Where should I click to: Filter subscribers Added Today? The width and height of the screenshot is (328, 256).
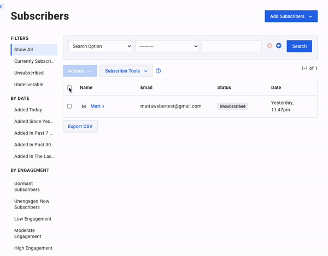pyautogui.click(x=28, y=110)
